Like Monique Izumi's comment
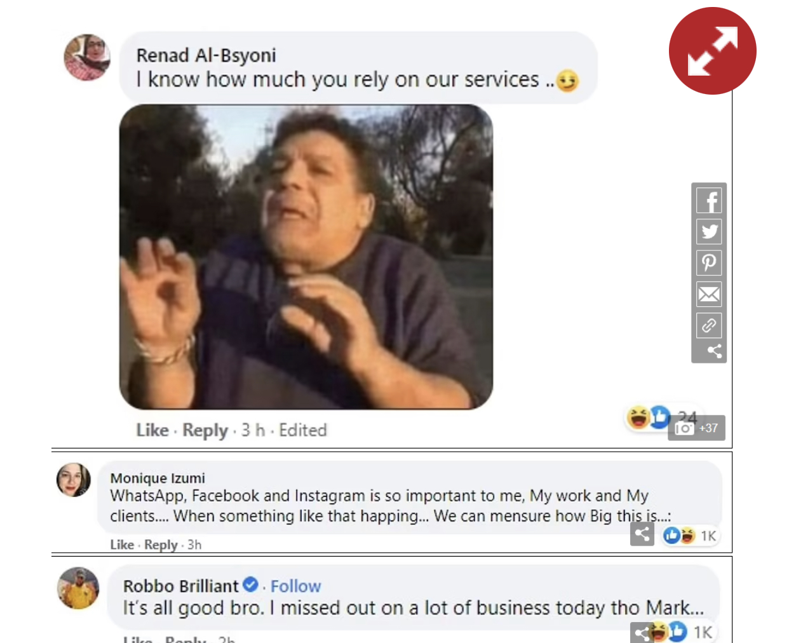789x643 pixels. click(122, 545)
